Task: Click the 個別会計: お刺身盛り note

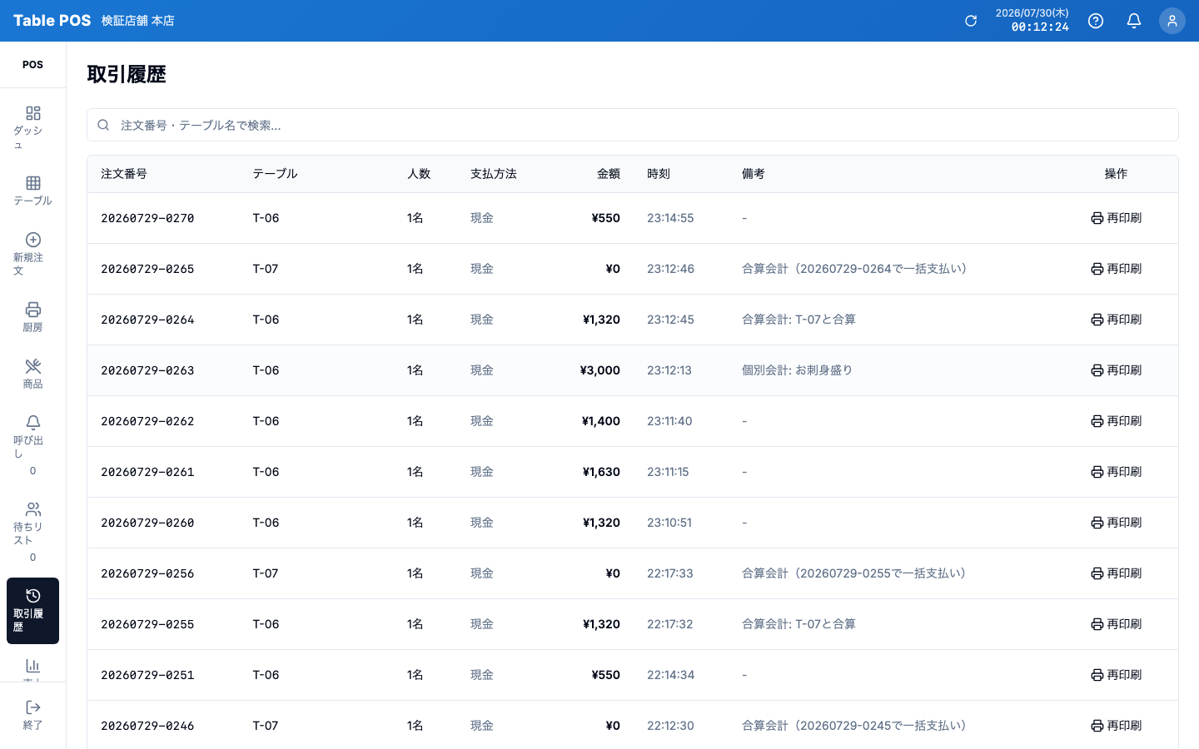Action: [797, 370]
